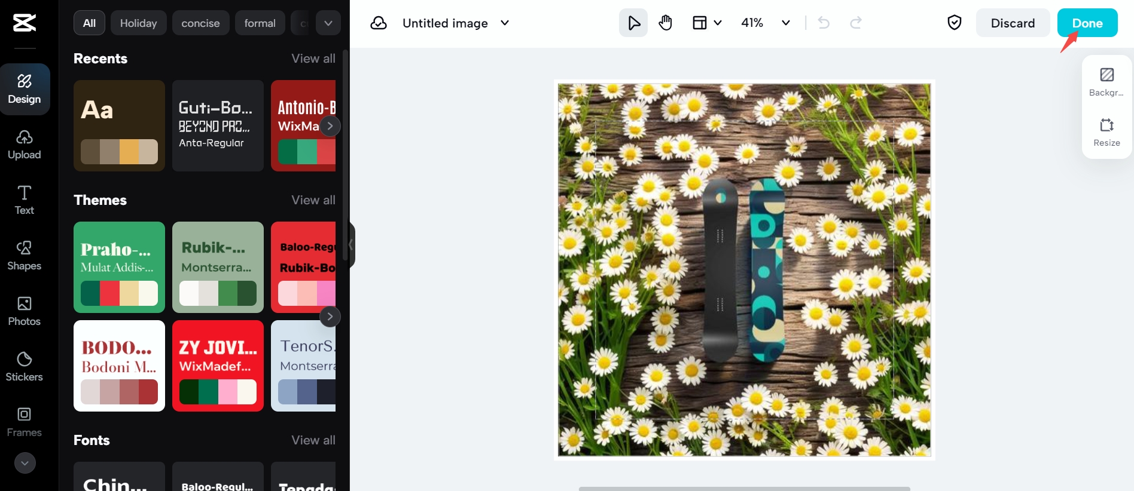
Task: Click the horizontal canvas scrollbar
Action: click(744, 489)
